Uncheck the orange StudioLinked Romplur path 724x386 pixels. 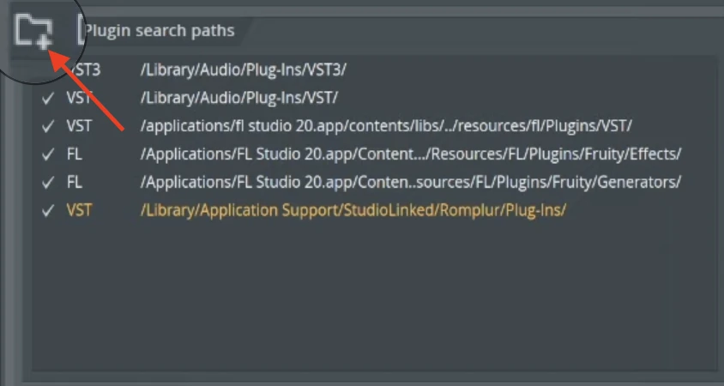[48, 211]
